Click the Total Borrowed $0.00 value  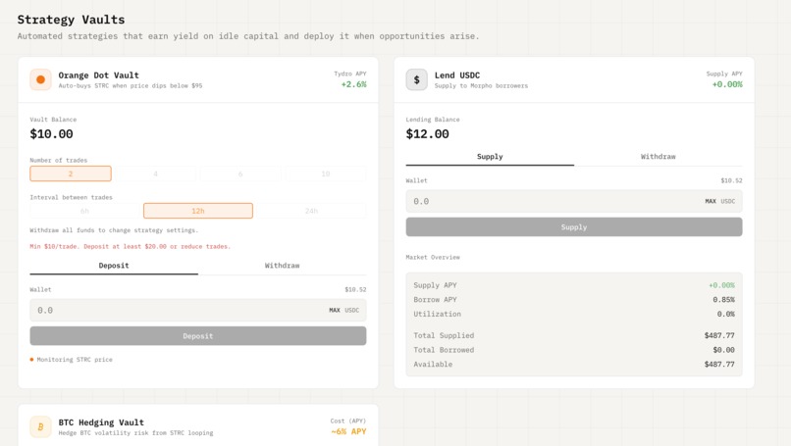click(723, 350)
